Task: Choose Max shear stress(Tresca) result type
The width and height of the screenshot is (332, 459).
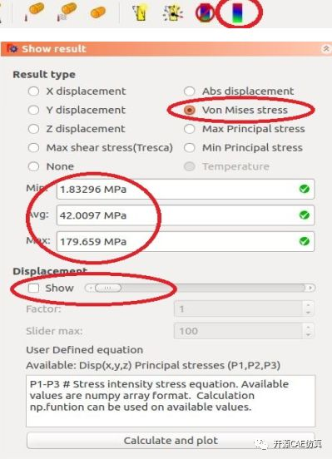Action: pyautogui.click(x=33, y=148)
